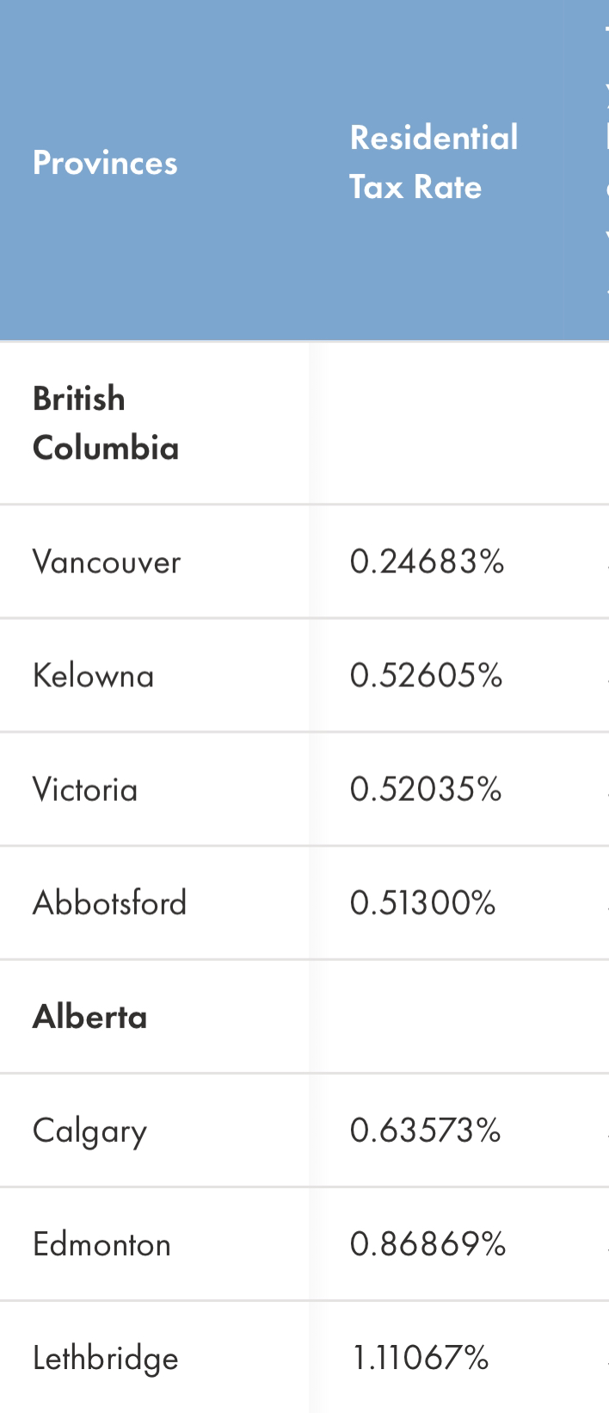Click the Provinces column header
The height and width of the screenshot is (1413, 609).
pyautogui.click(x=105, y=163)
